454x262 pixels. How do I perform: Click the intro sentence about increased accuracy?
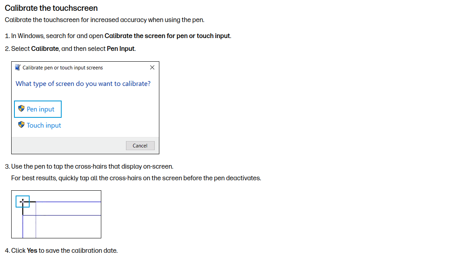[x=104, y=20]
